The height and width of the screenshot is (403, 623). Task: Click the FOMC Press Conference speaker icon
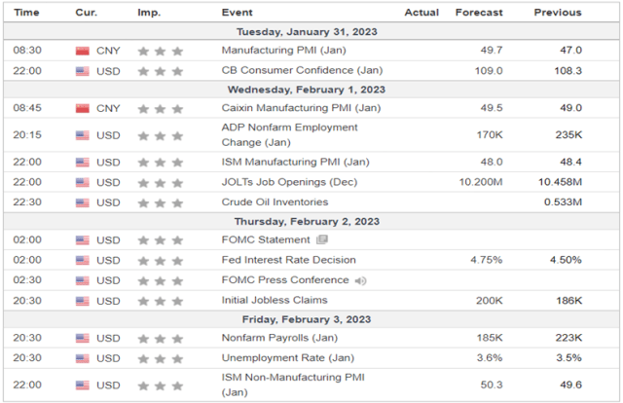(360, 281)
